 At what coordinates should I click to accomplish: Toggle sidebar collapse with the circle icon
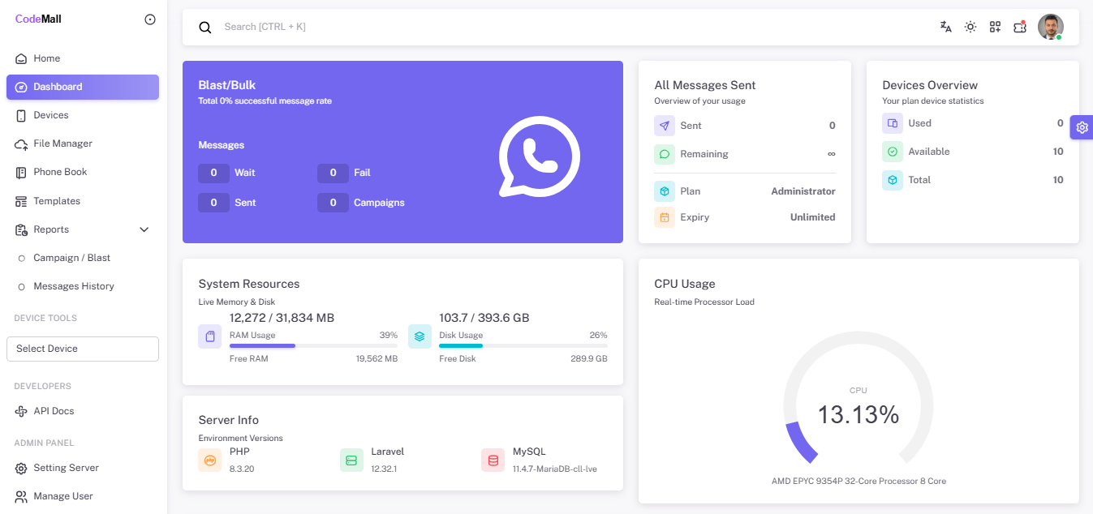coord(149,19)
